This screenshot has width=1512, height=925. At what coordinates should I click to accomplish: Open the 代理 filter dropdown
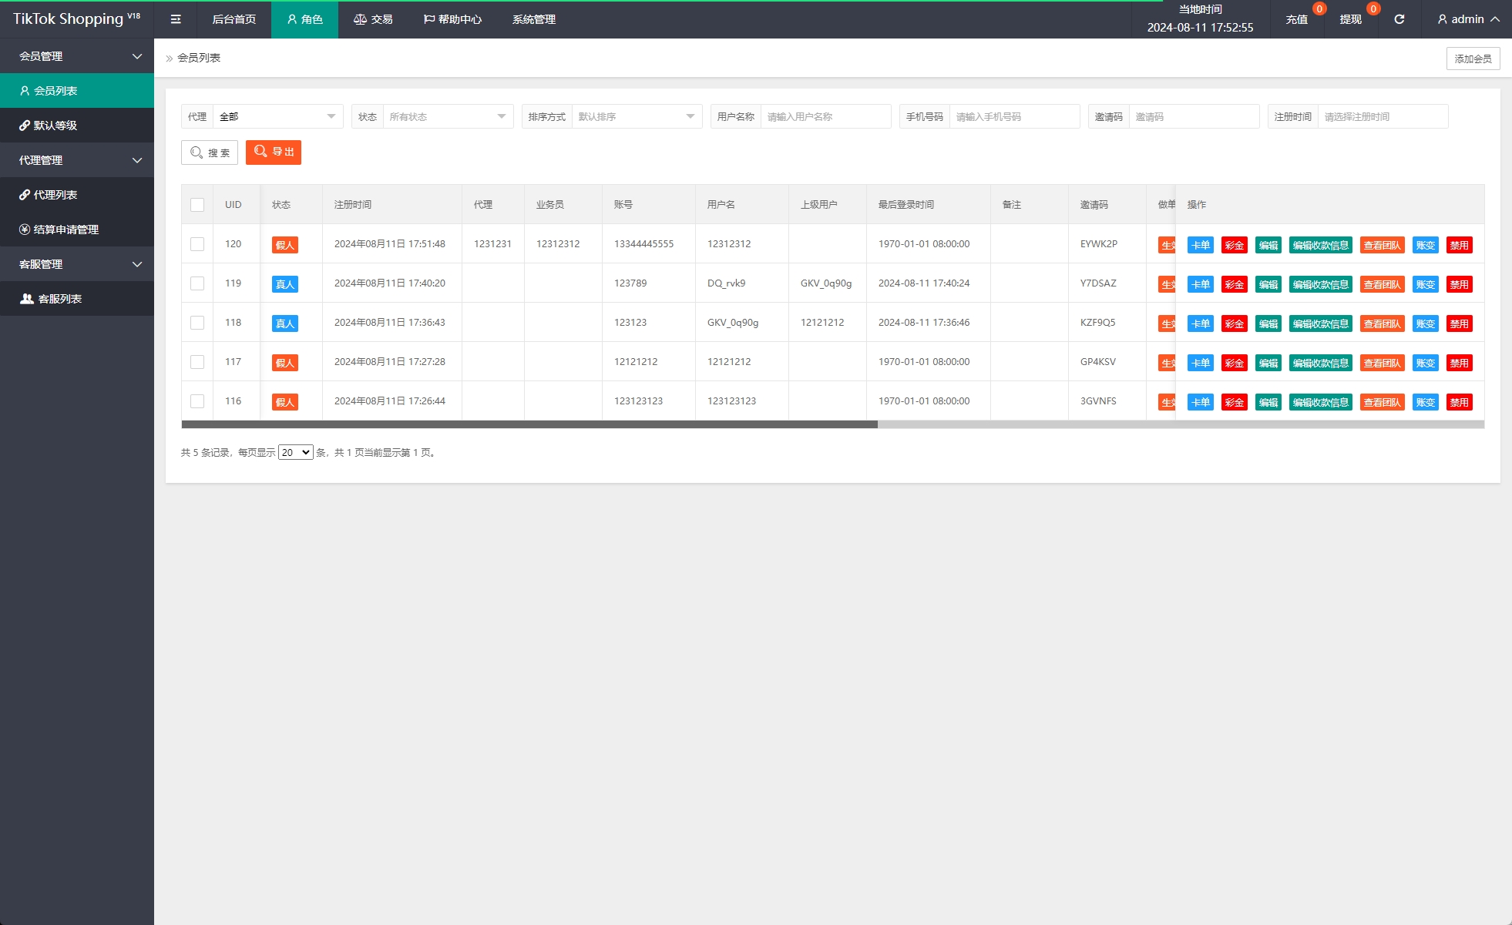coord(277,116)
